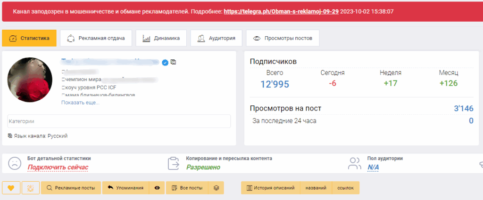The height and width of the screenshot is (200, 483).
Task: Click the copy icon beside the verified badge
Action: [x=174, y=62]
